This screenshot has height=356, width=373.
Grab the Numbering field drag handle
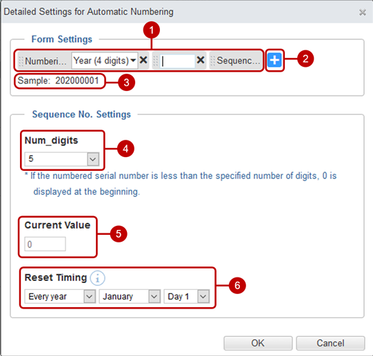(21, 61)
